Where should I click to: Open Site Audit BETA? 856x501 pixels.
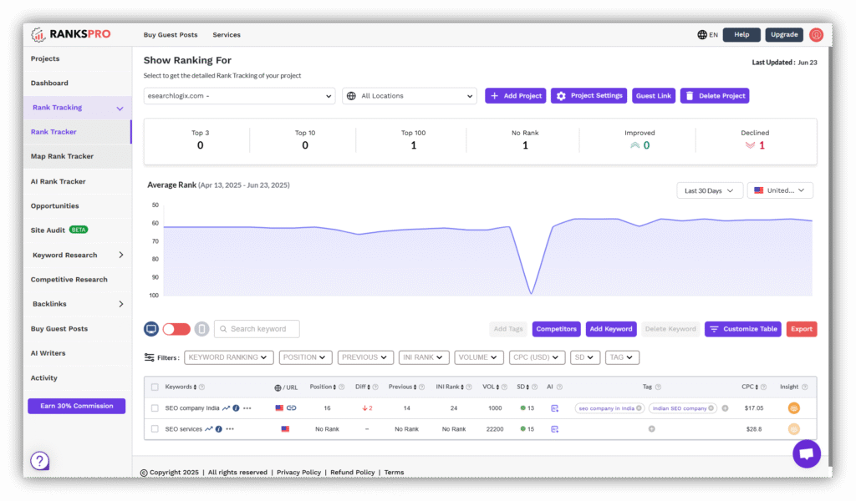coord(59,230)
